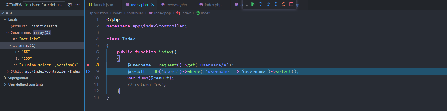Click the namespace declaration line
The image size is (447, 111).
pyautogui.click(x=147, y=26)
